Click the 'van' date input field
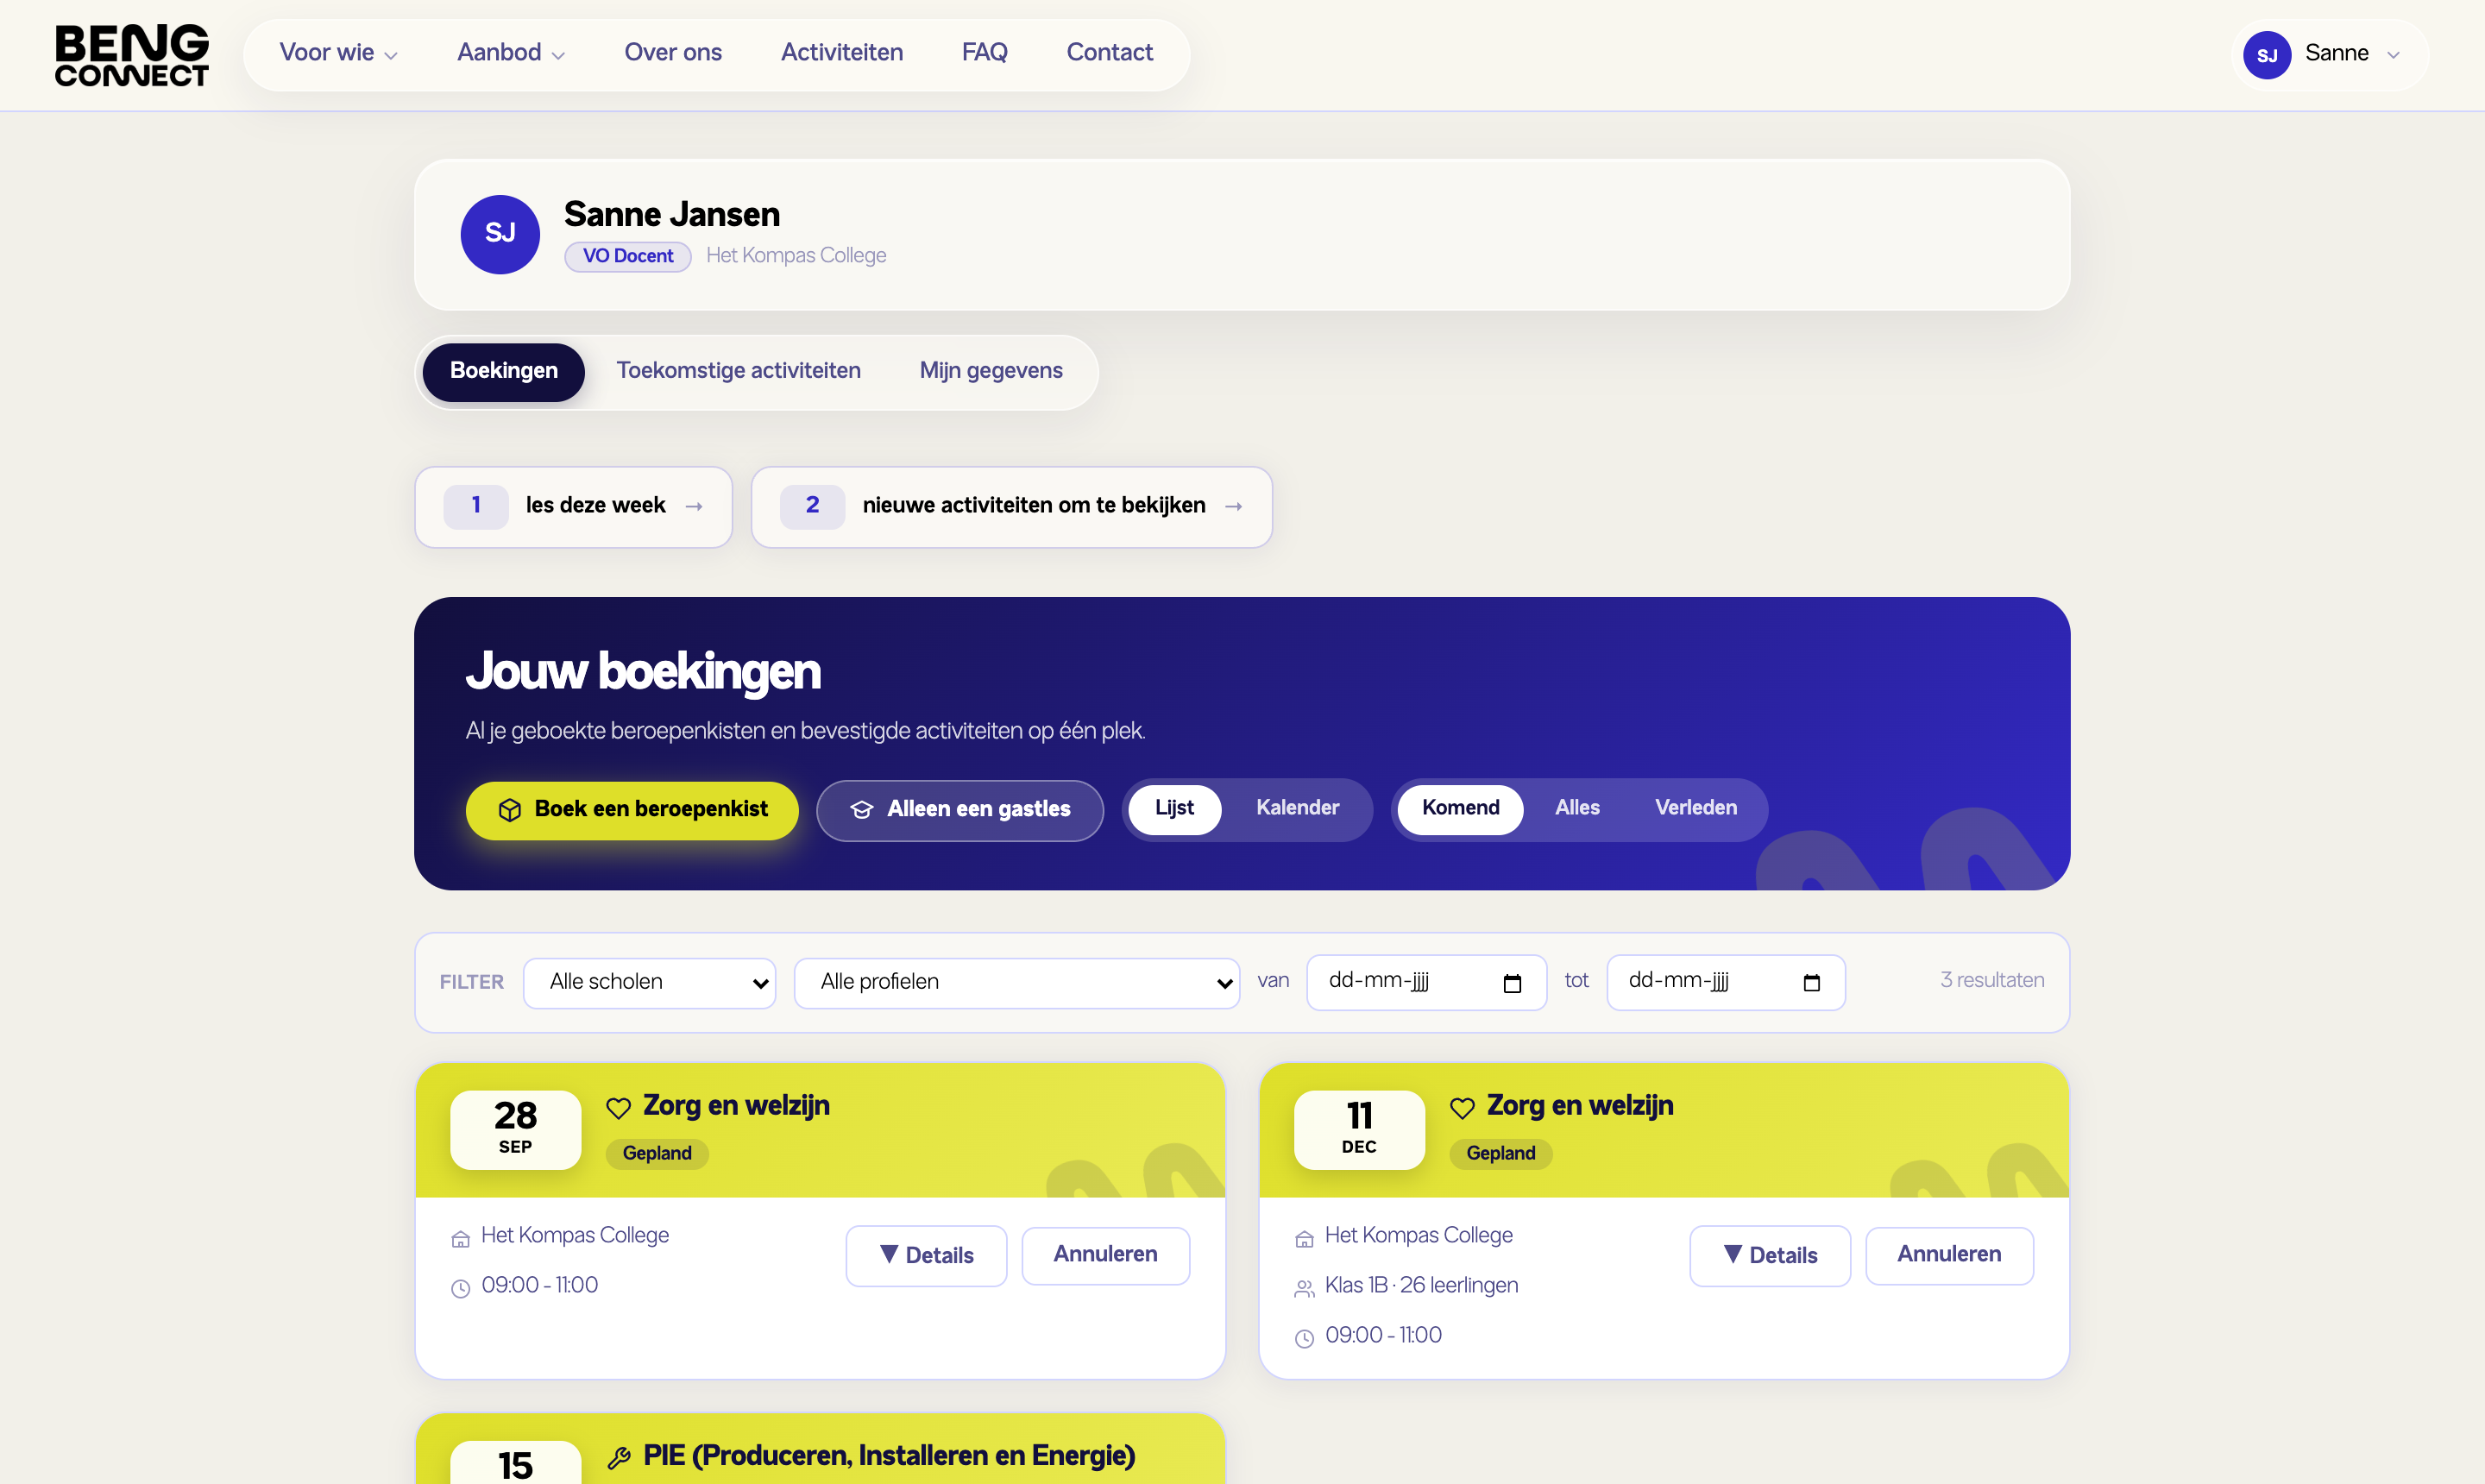 point(1426,983)
